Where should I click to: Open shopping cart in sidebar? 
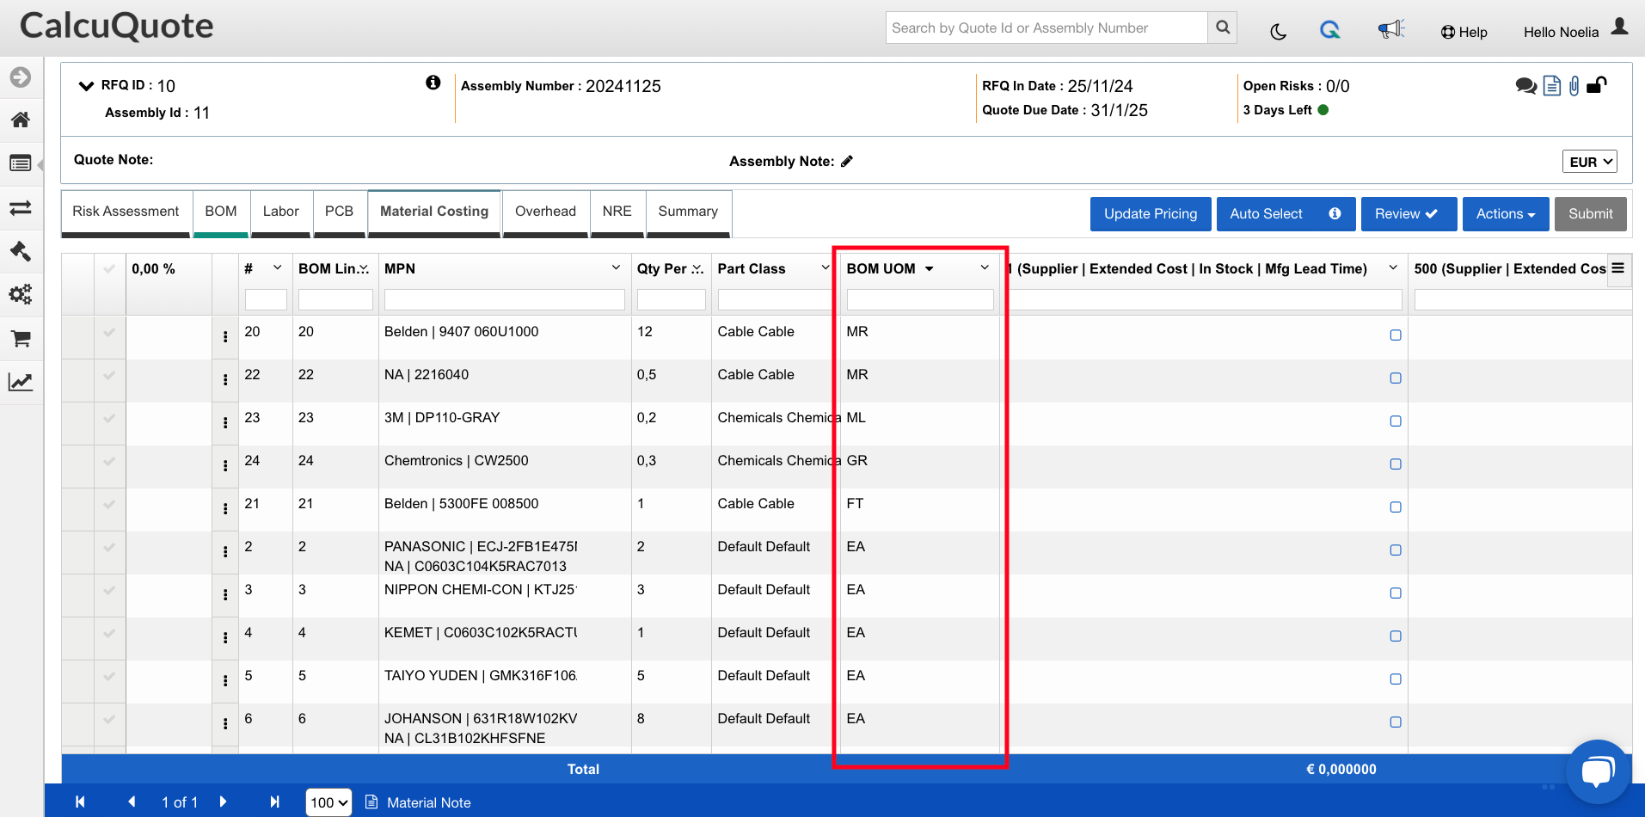[x=21, y=339]
